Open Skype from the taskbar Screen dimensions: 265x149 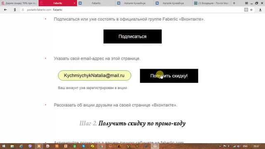tap(84, 146)
